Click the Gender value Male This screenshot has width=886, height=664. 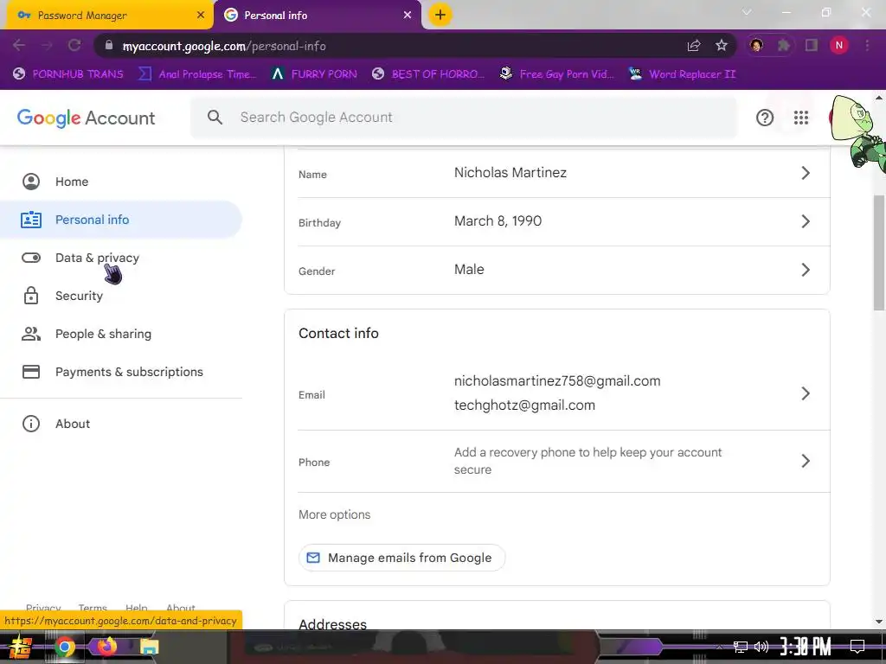coord(469,270)
